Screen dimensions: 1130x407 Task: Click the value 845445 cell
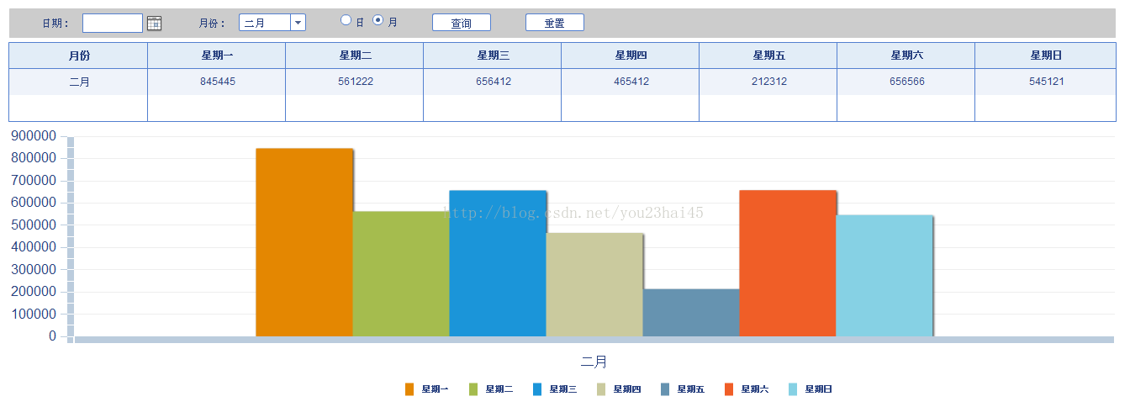pos(217,82)
